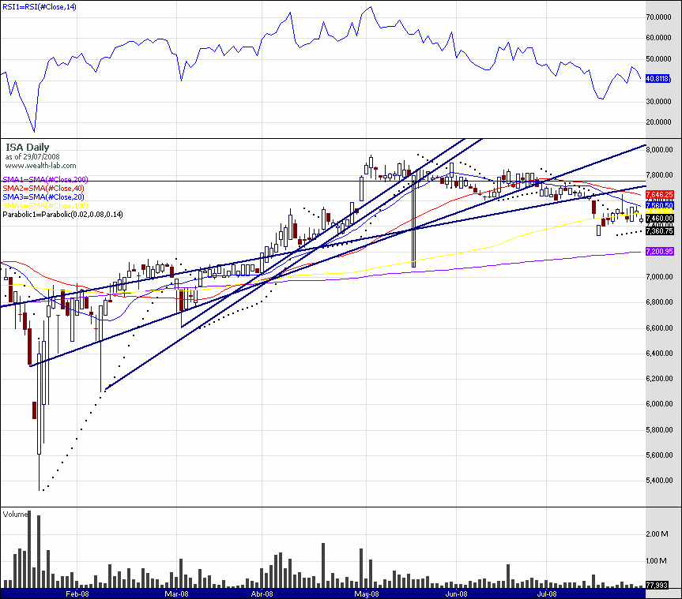
Task: Select the 5,800.00 price axis label
Action: coord(660,429)
